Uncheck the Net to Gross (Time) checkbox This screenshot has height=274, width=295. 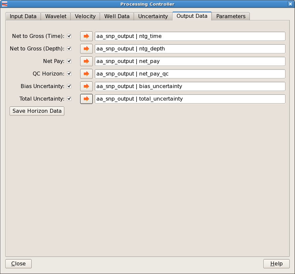click(x=69, y=36)
